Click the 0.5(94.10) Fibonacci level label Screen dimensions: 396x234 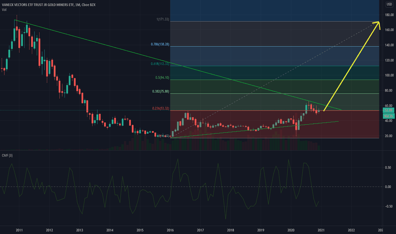pos(162,78)
